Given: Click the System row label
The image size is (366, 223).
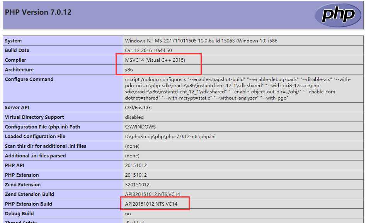Looking at the screenshot, I should coord(13,41).
